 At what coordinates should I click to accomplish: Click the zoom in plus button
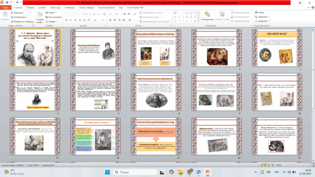tap(308, 165)
